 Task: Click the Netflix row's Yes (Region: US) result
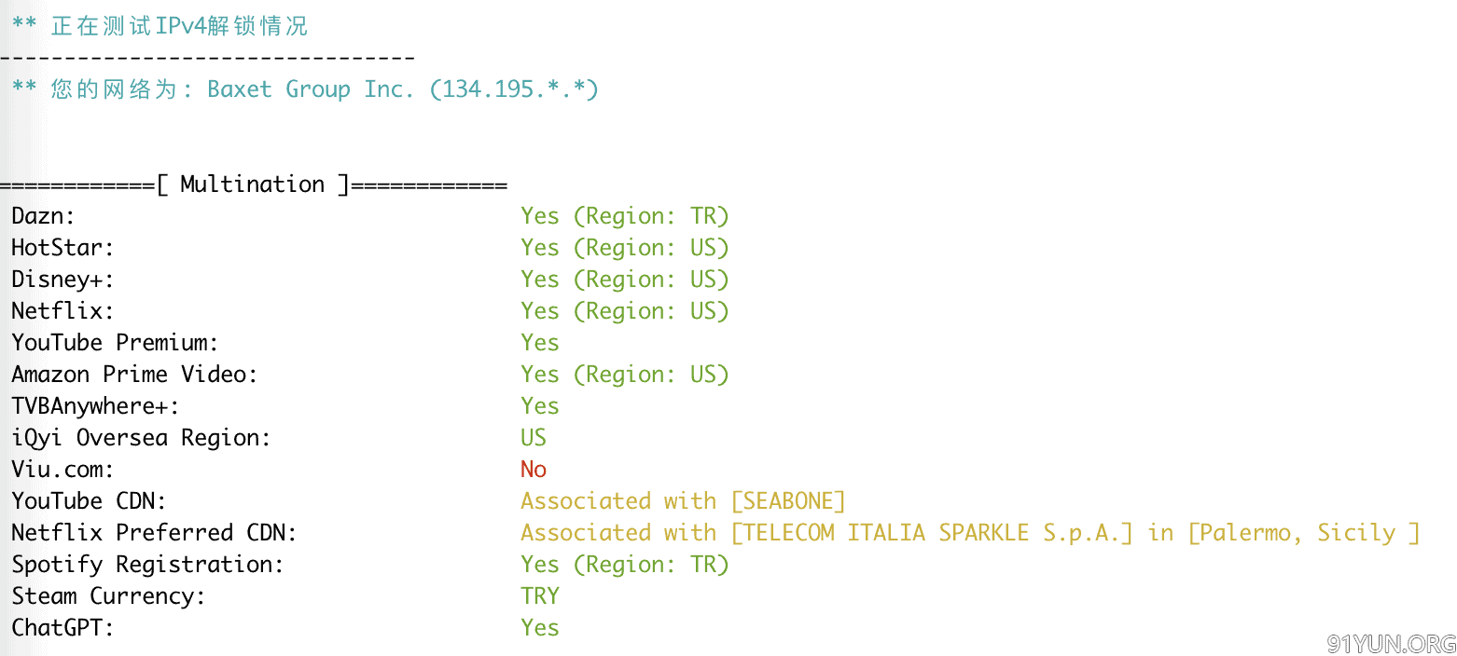[x=624, y=311]
